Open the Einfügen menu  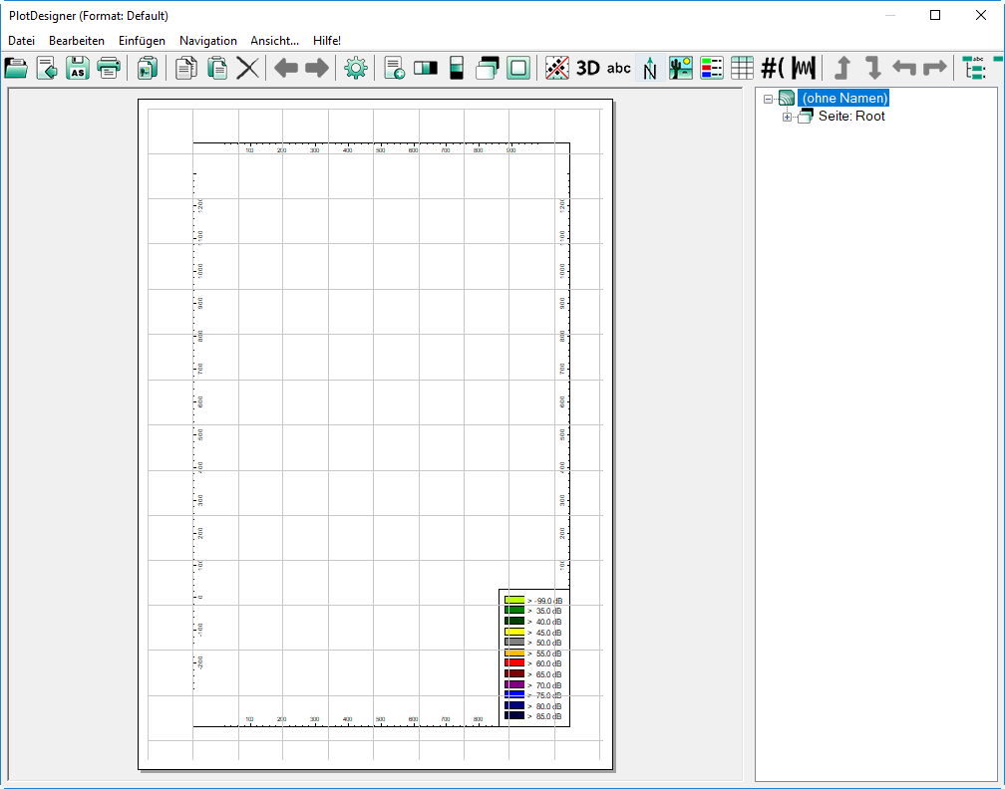142,40
